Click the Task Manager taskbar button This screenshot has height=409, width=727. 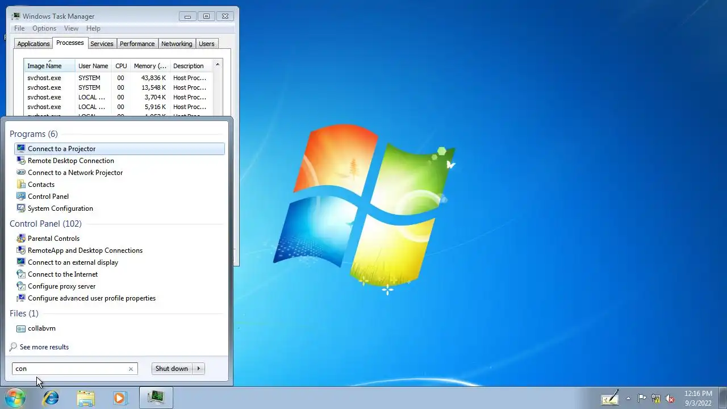pos(156,398)
